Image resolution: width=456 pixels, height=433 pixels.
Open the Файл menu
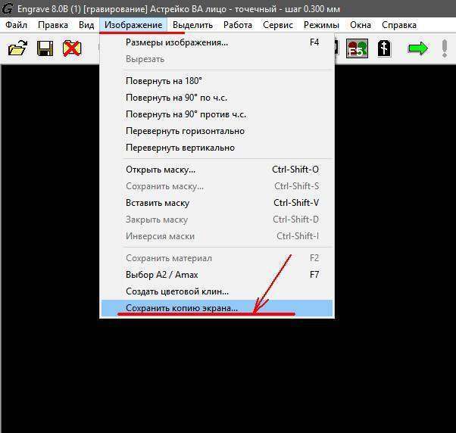(16, 25)
